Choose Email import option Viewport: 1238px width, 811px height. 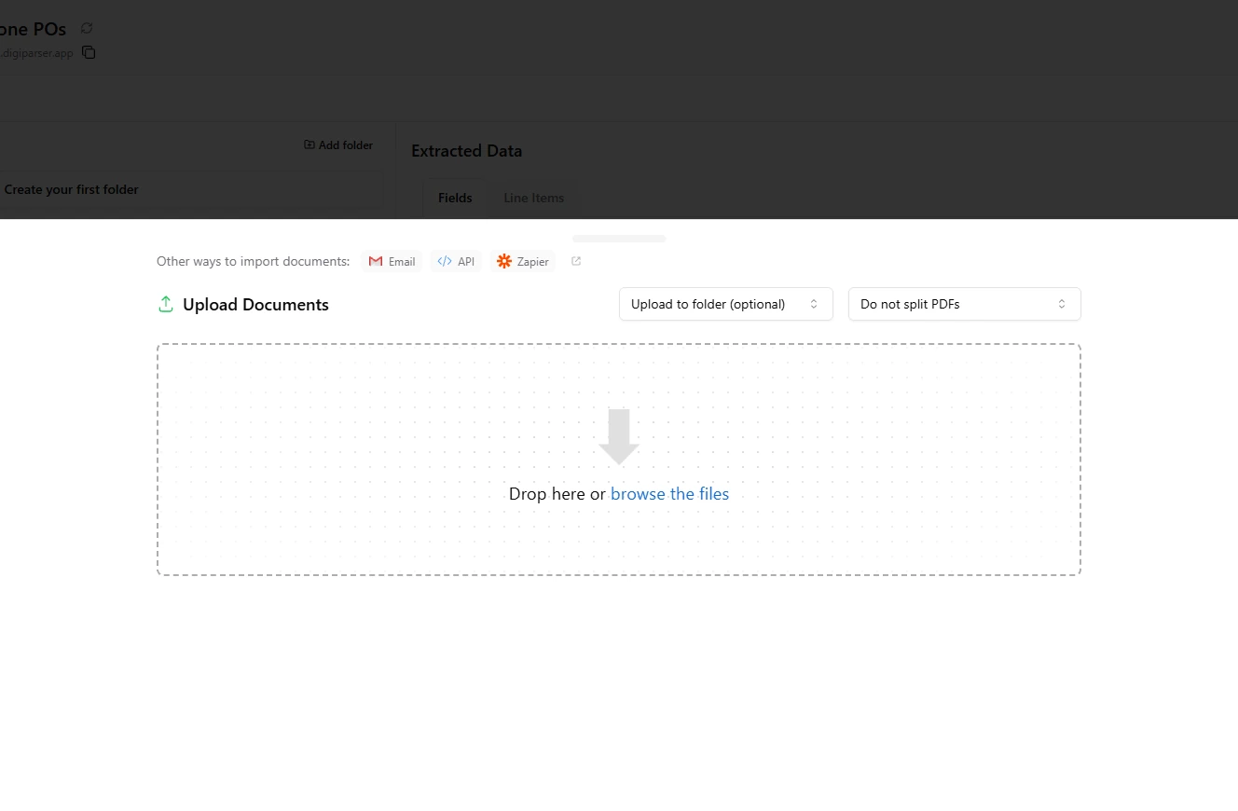pyautogui.click(x=392, y=261)
